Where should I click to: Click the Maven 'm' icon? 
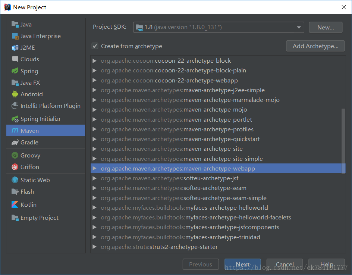15,130
